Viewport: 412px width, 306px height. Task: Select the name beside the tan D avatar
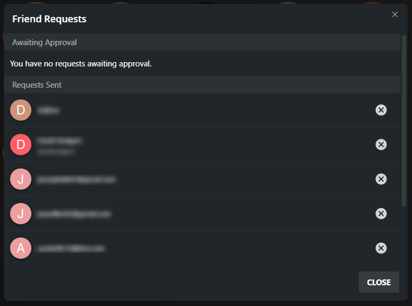(48, 110)
